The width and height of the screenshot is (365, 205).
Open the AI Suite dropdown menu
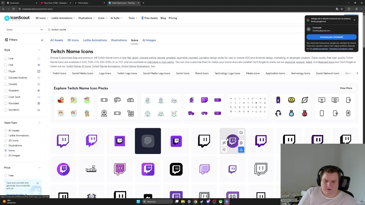[x=116, y=18]
